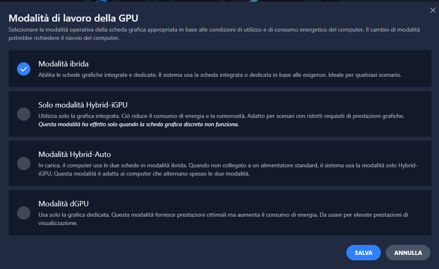Click the unselected radio circle of Hybrid-Auto
This screenshot has width=439, height=269.
tap(24, 163)
